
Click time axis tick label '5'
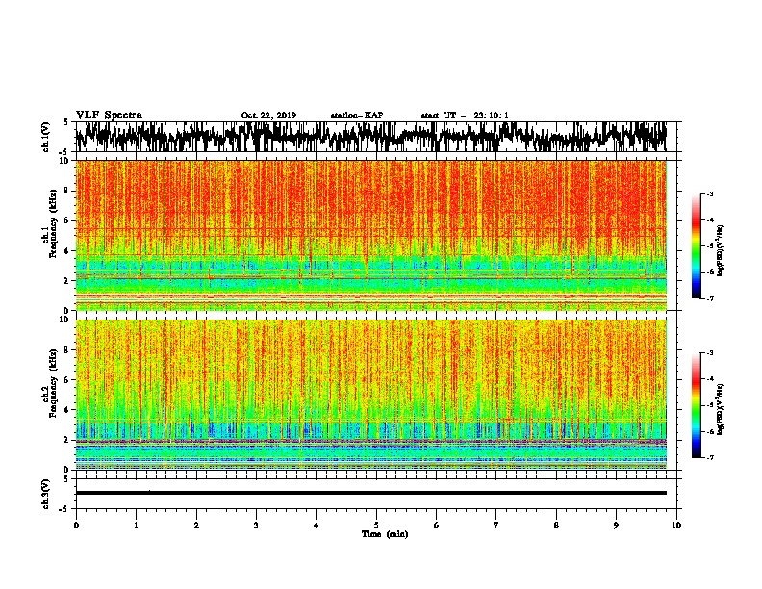tap(376, 525)
